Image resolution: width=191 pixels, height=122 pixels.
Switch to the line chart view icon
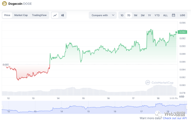click(x=55, y=15)
